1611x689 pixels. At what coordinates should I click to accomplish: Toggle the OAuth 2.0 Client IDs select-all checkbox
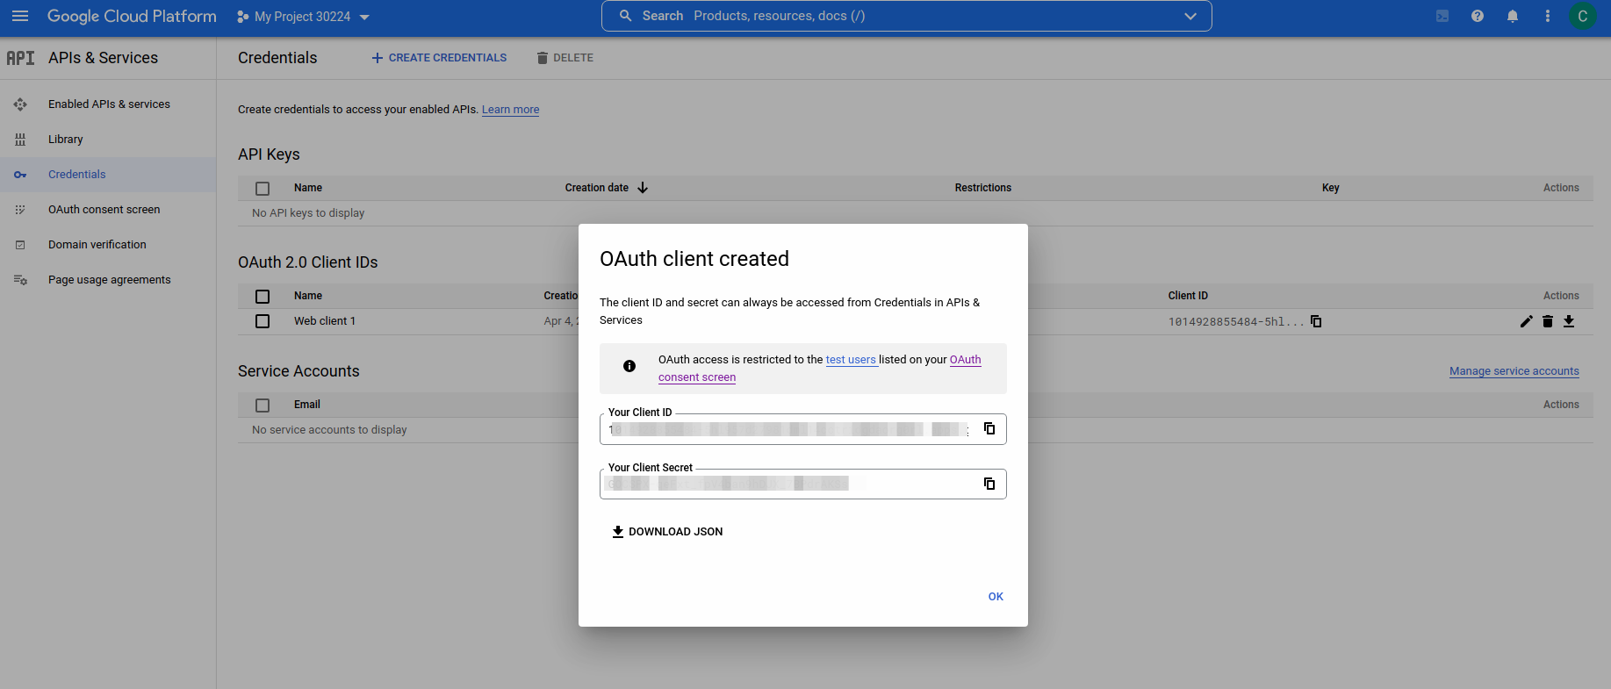263,296
